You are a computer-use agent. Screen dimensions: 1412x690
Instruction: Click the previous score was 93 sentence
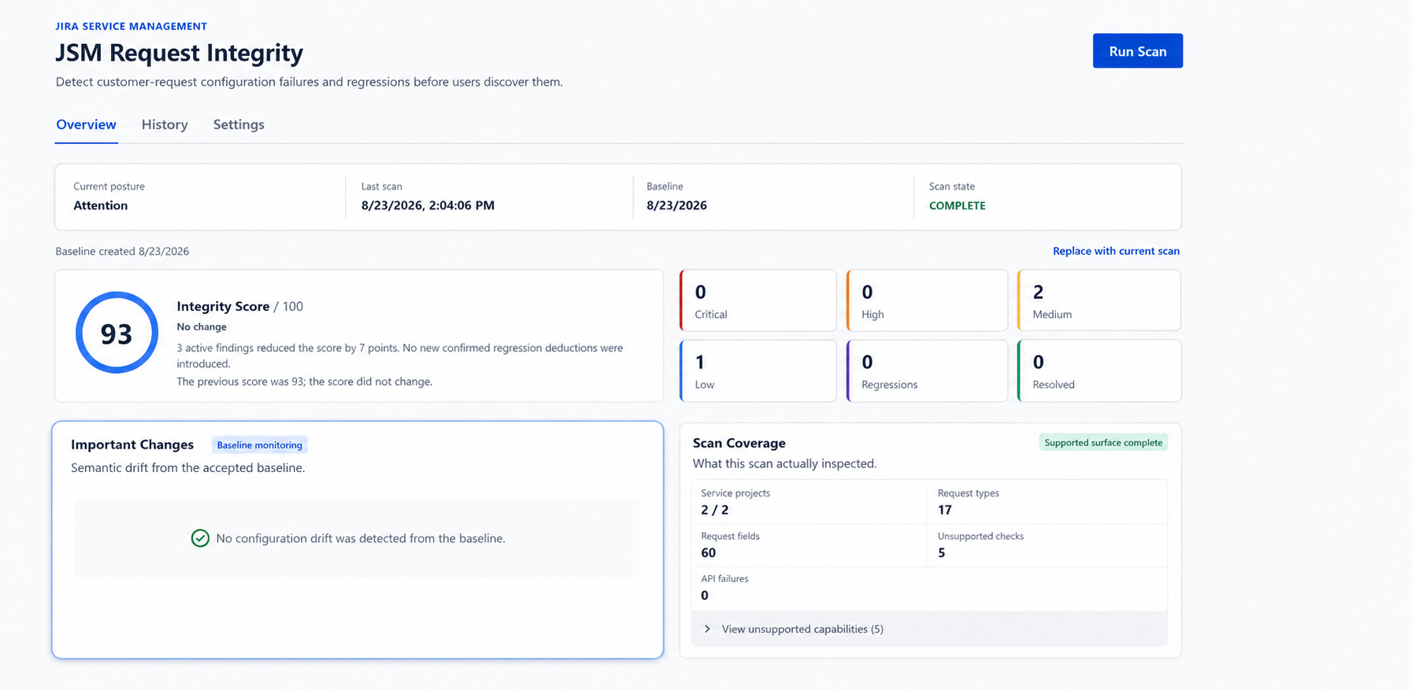[304, 382]
